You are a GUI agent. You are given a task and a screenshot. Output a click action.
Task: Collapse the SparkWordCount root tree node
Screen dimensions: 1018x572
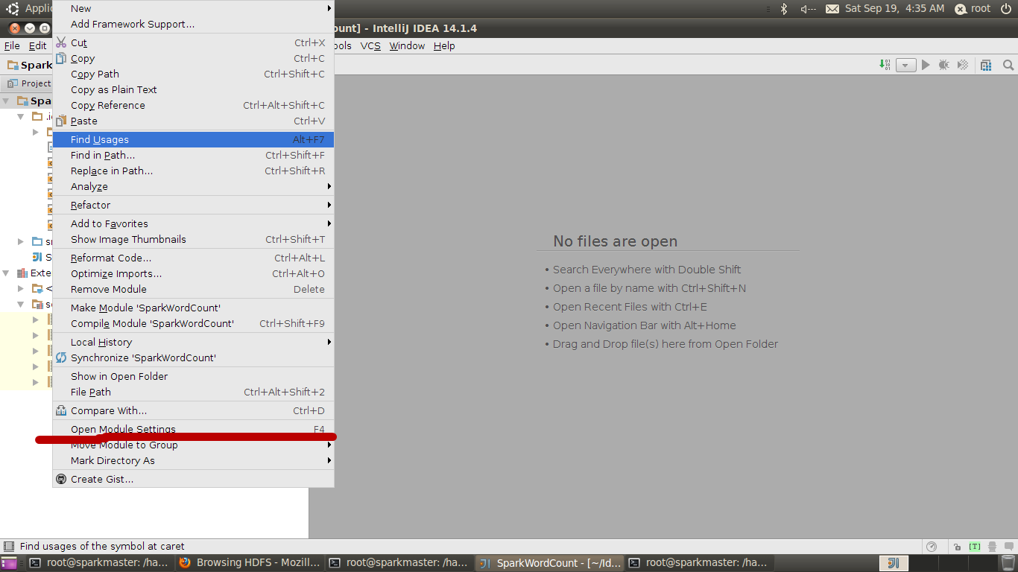(7, 101)
